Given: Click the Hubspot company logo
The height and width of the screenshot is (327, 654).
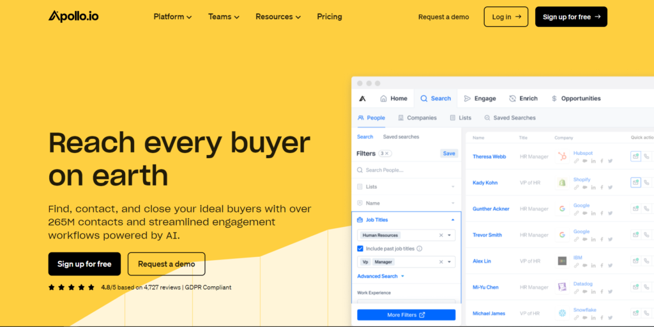Looking at the screenshot, I should (562, 156).
